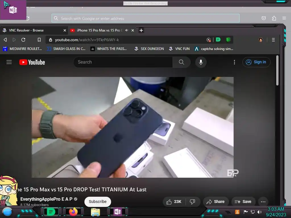
Task: Open File Explorer from the taskbar
Action: [95, 212]
